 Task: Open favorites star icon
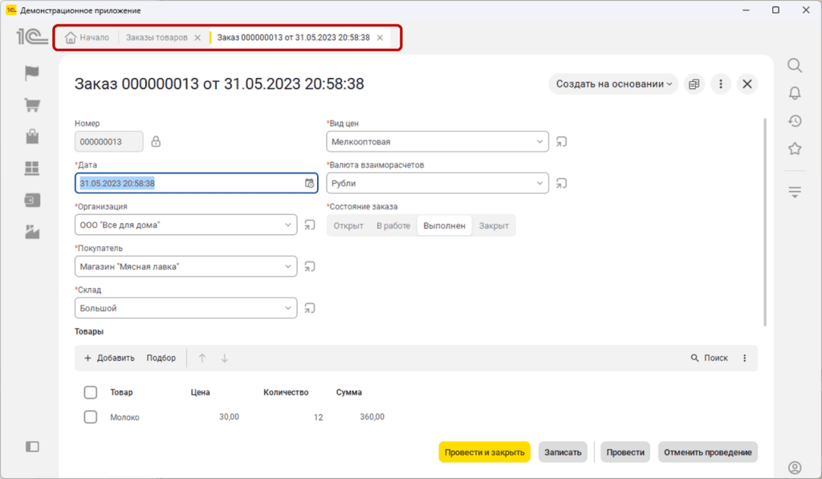pos(795,149)
